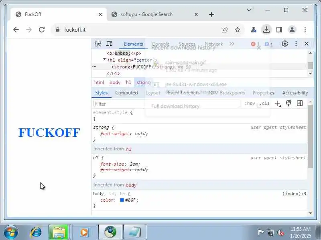
Task: Click h1 link in Inherited from
Action: (x=128, y=149)
